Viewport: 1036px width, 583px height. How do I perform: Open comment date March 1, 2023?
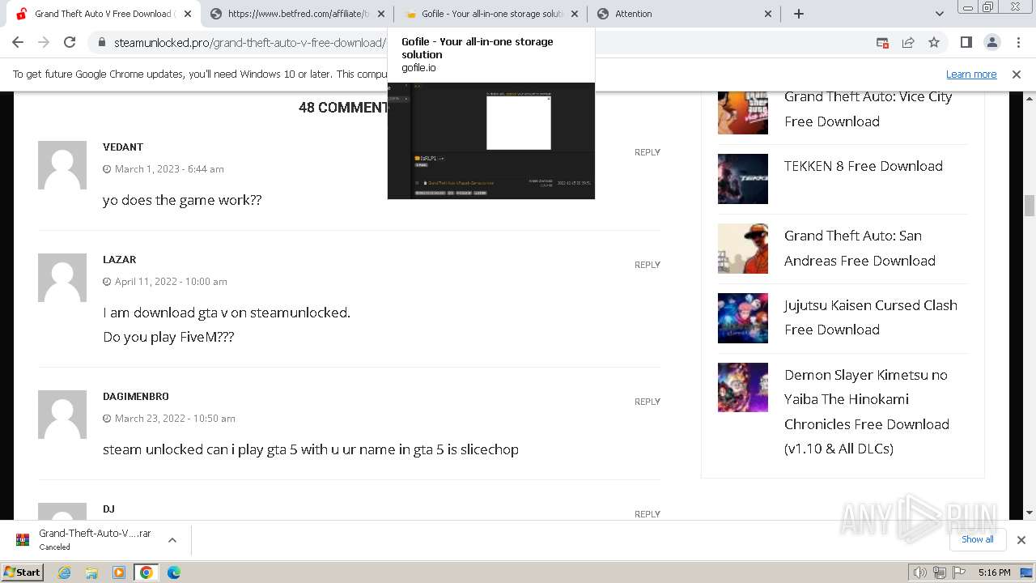click(x=169, y=169)
